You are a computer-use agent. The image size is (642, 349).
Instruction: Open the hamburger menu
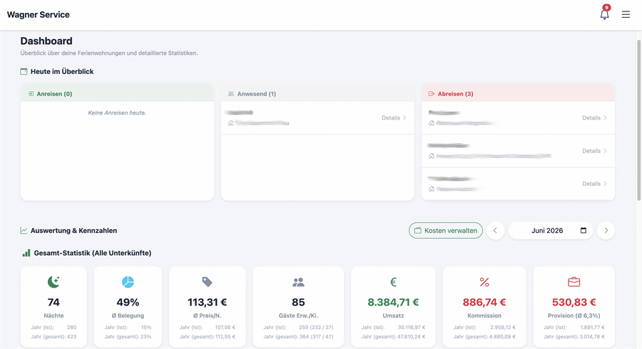point(626,15)
